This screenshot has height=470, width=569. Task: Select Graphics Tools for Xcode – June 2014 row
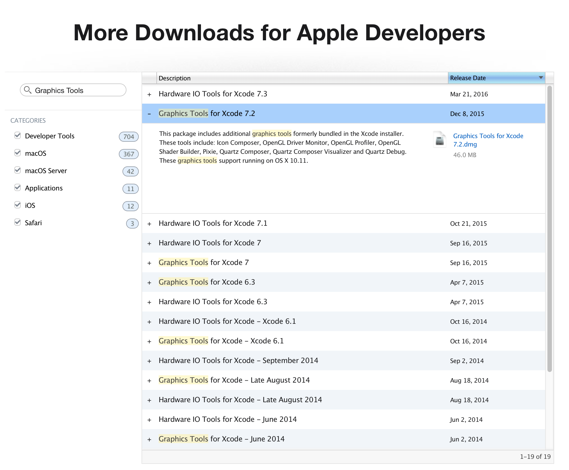click(x=221, y=439)
